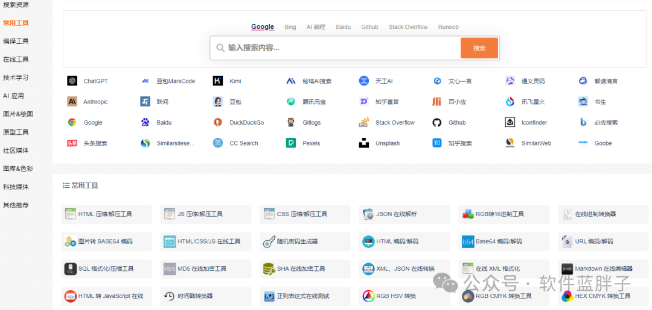Open the RGB转16进制工具 card
The height and width of the screenshot is (310, 652).
(504, 214)
